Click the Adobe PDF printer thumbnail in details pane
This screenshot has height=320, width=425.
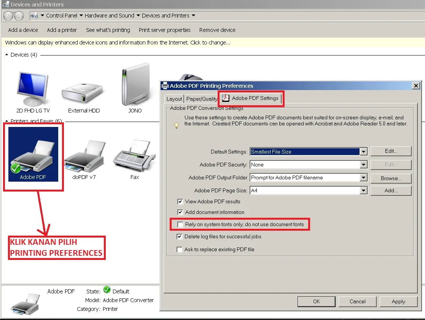[x=25, y=304]
